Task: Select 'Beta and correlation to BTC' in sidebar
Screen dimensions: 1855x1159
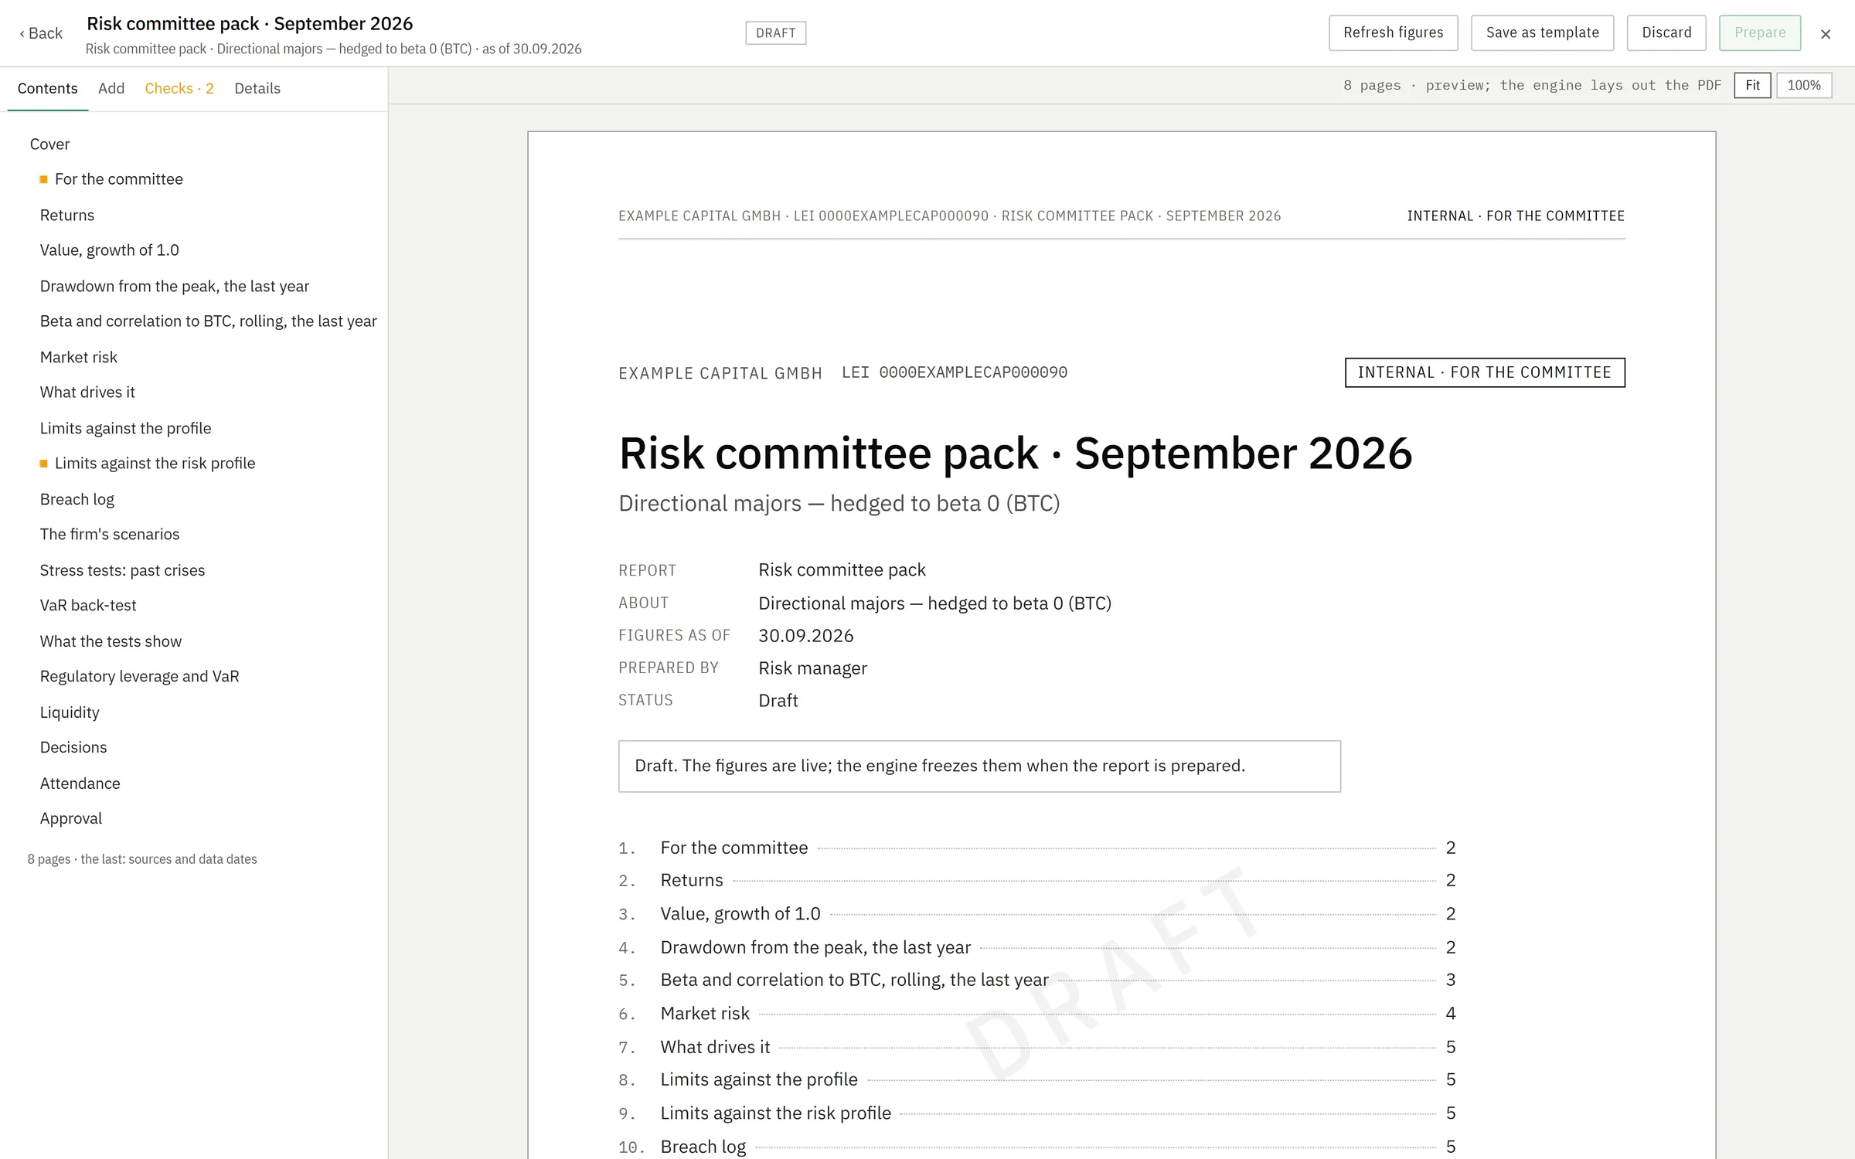Action: 209,321
